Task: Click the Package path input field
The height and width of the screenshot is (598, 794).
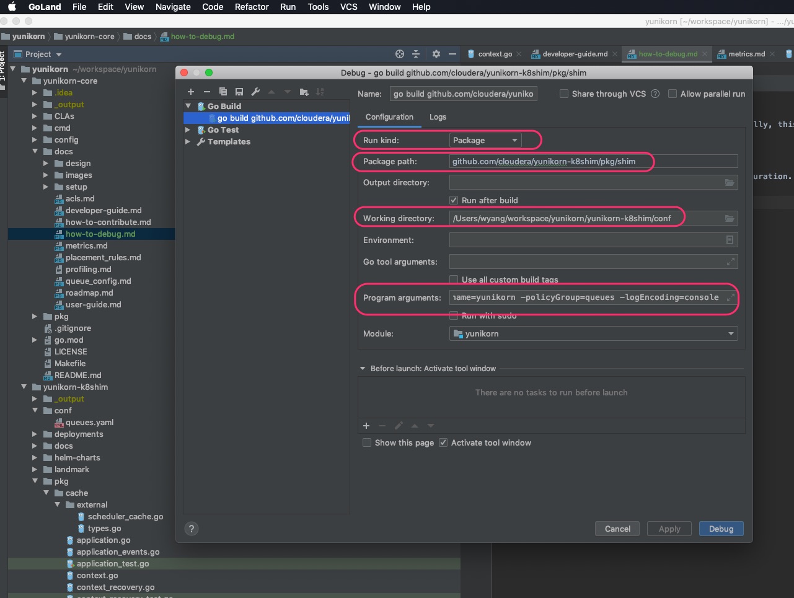Action: pyautogui.click(x=593, y=161)
